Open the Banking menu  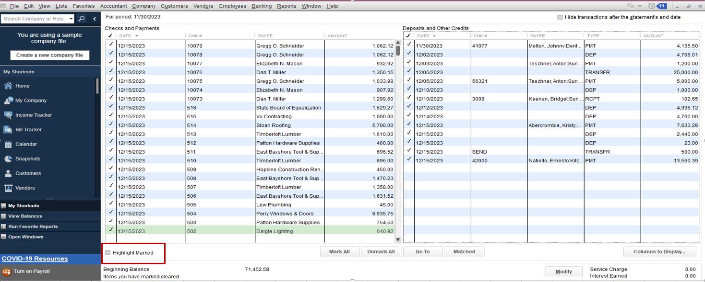pos(262,6)
